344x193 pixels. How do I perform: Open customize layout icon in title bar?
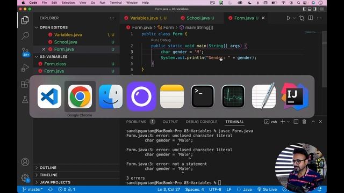(322, 9)
